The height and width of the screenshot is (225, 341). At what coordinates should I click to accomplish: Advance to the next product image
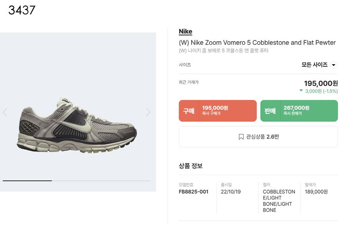148,112
